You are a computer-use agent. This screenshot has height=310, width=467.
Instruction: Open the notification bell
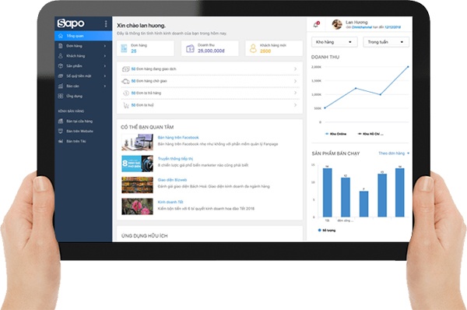tap(316, 24)
